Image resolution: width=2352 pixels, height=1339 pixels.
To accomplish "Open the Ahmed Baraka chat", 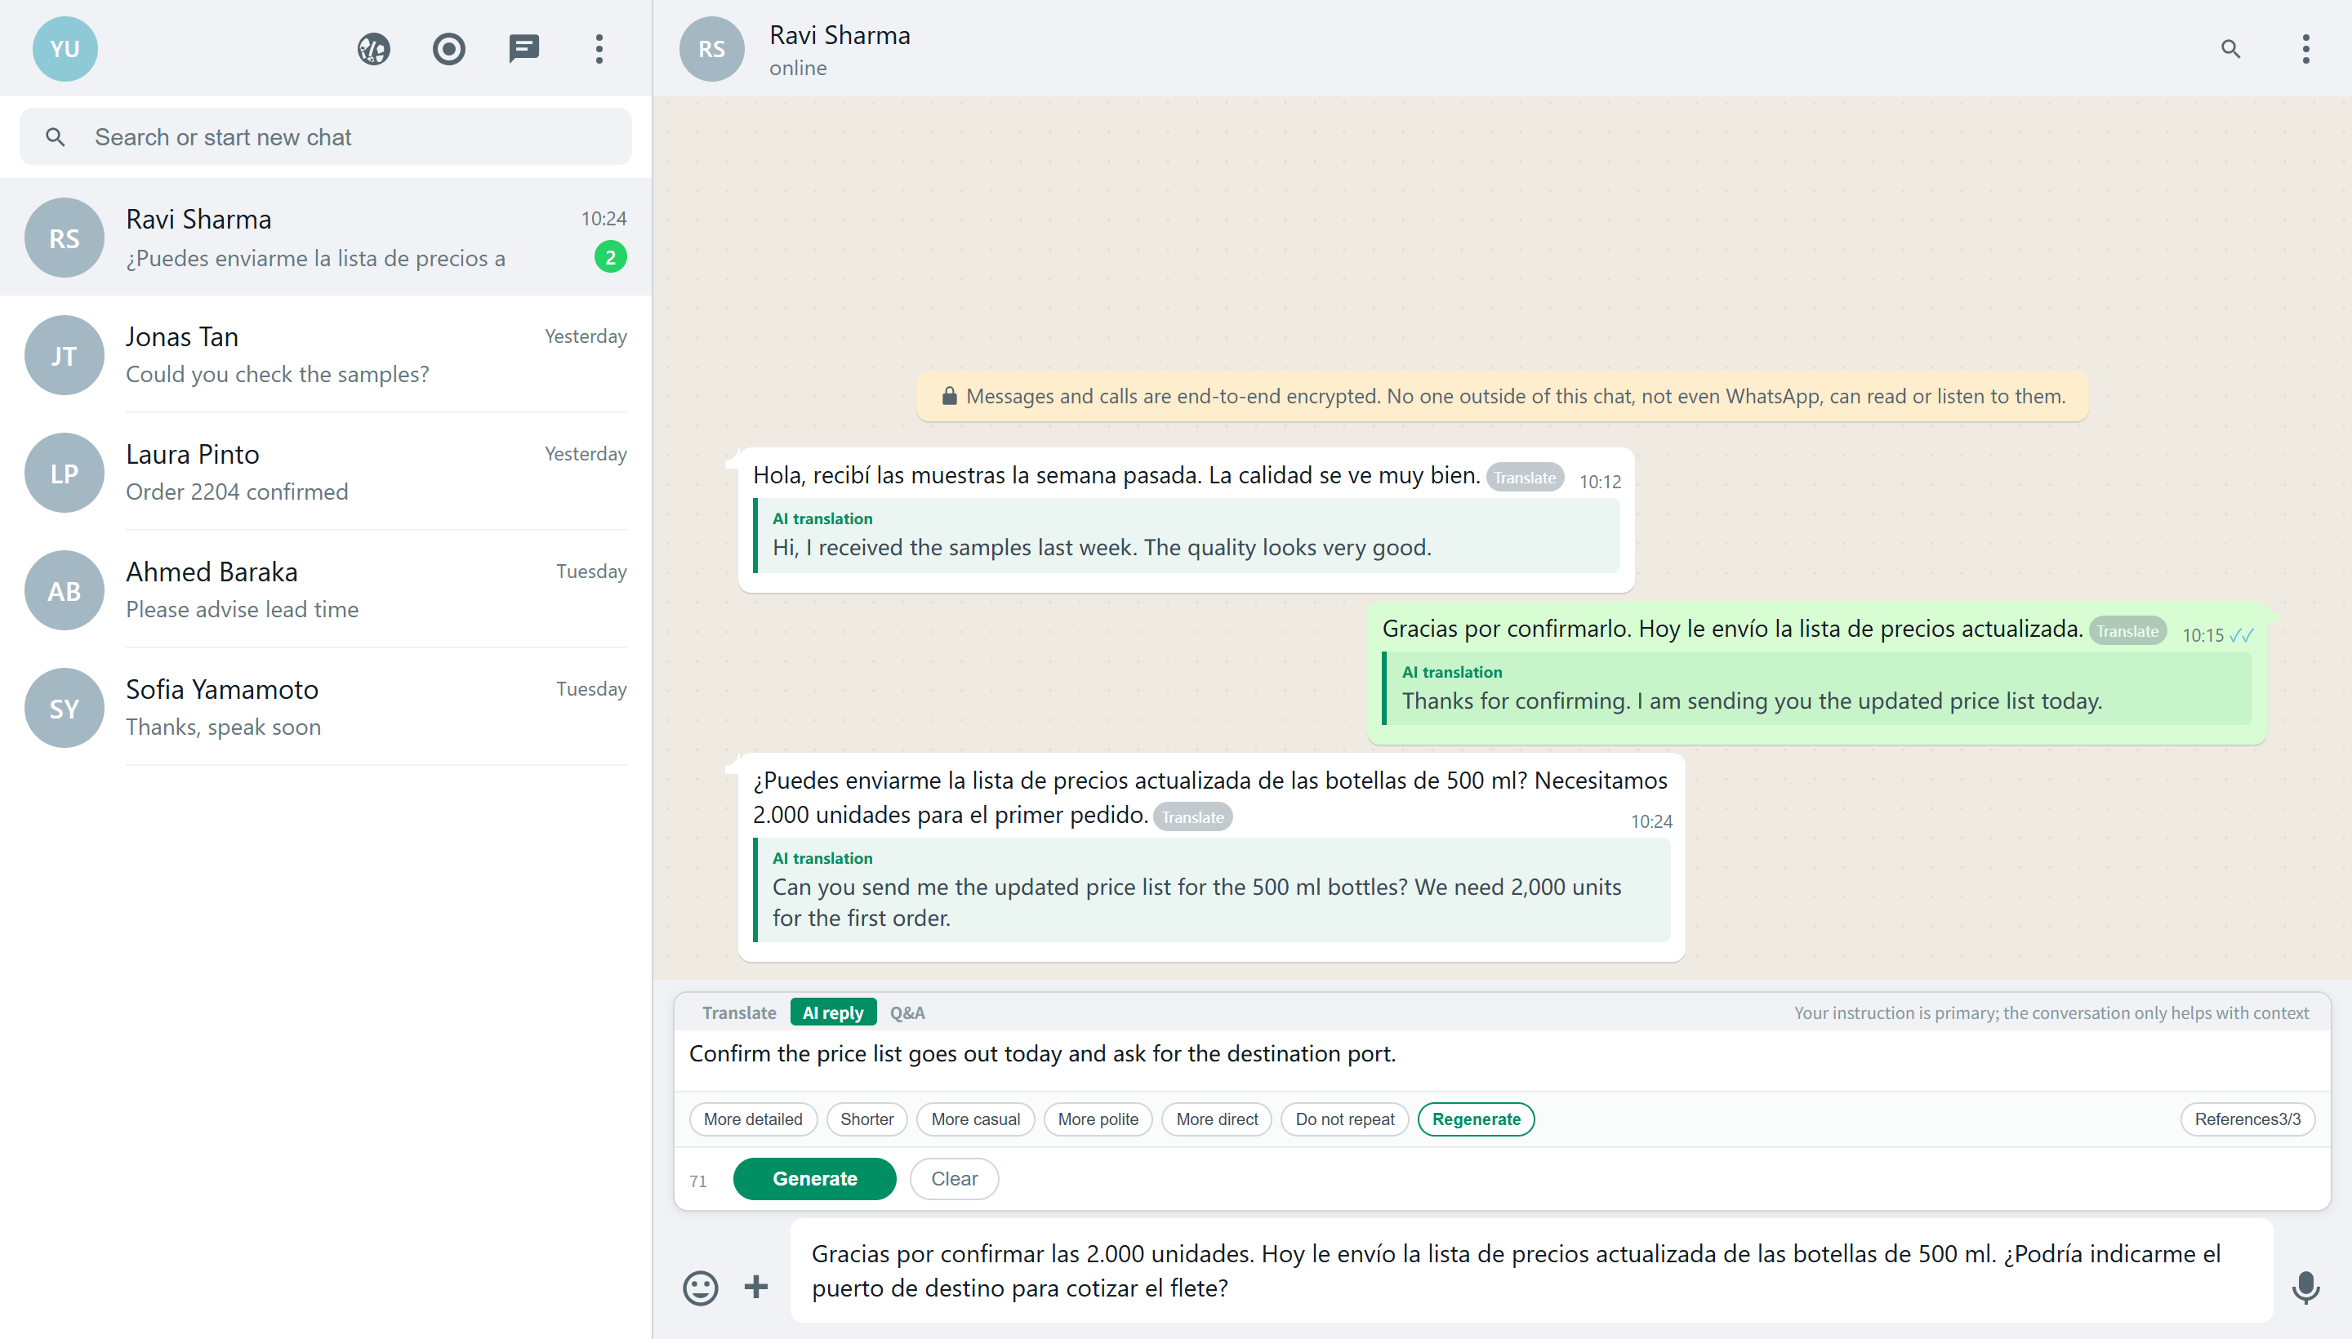I will click(326, 590).
